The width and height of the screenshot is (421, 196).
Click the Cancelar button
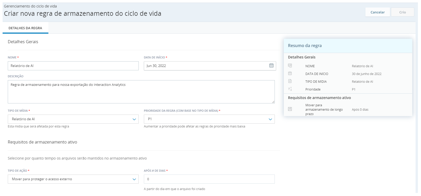[378, 12]
